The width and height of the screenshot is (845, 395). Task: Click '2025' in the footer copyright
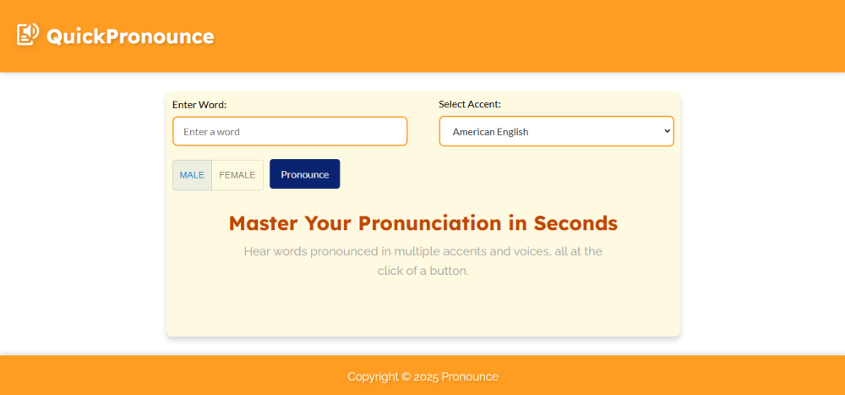[x=426, y=376]
